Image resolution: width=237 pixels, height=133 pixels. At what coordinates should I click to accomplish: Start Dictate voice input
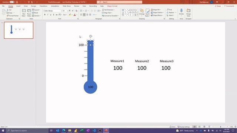pos(181,12)
